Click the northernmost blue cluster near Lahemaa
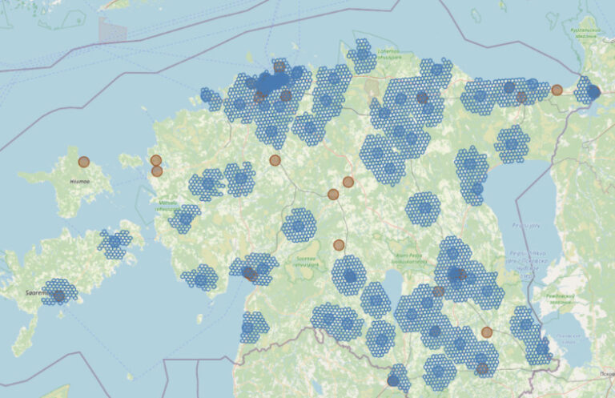The width and height of the screenshot is (615, 398). pos(362,55)
